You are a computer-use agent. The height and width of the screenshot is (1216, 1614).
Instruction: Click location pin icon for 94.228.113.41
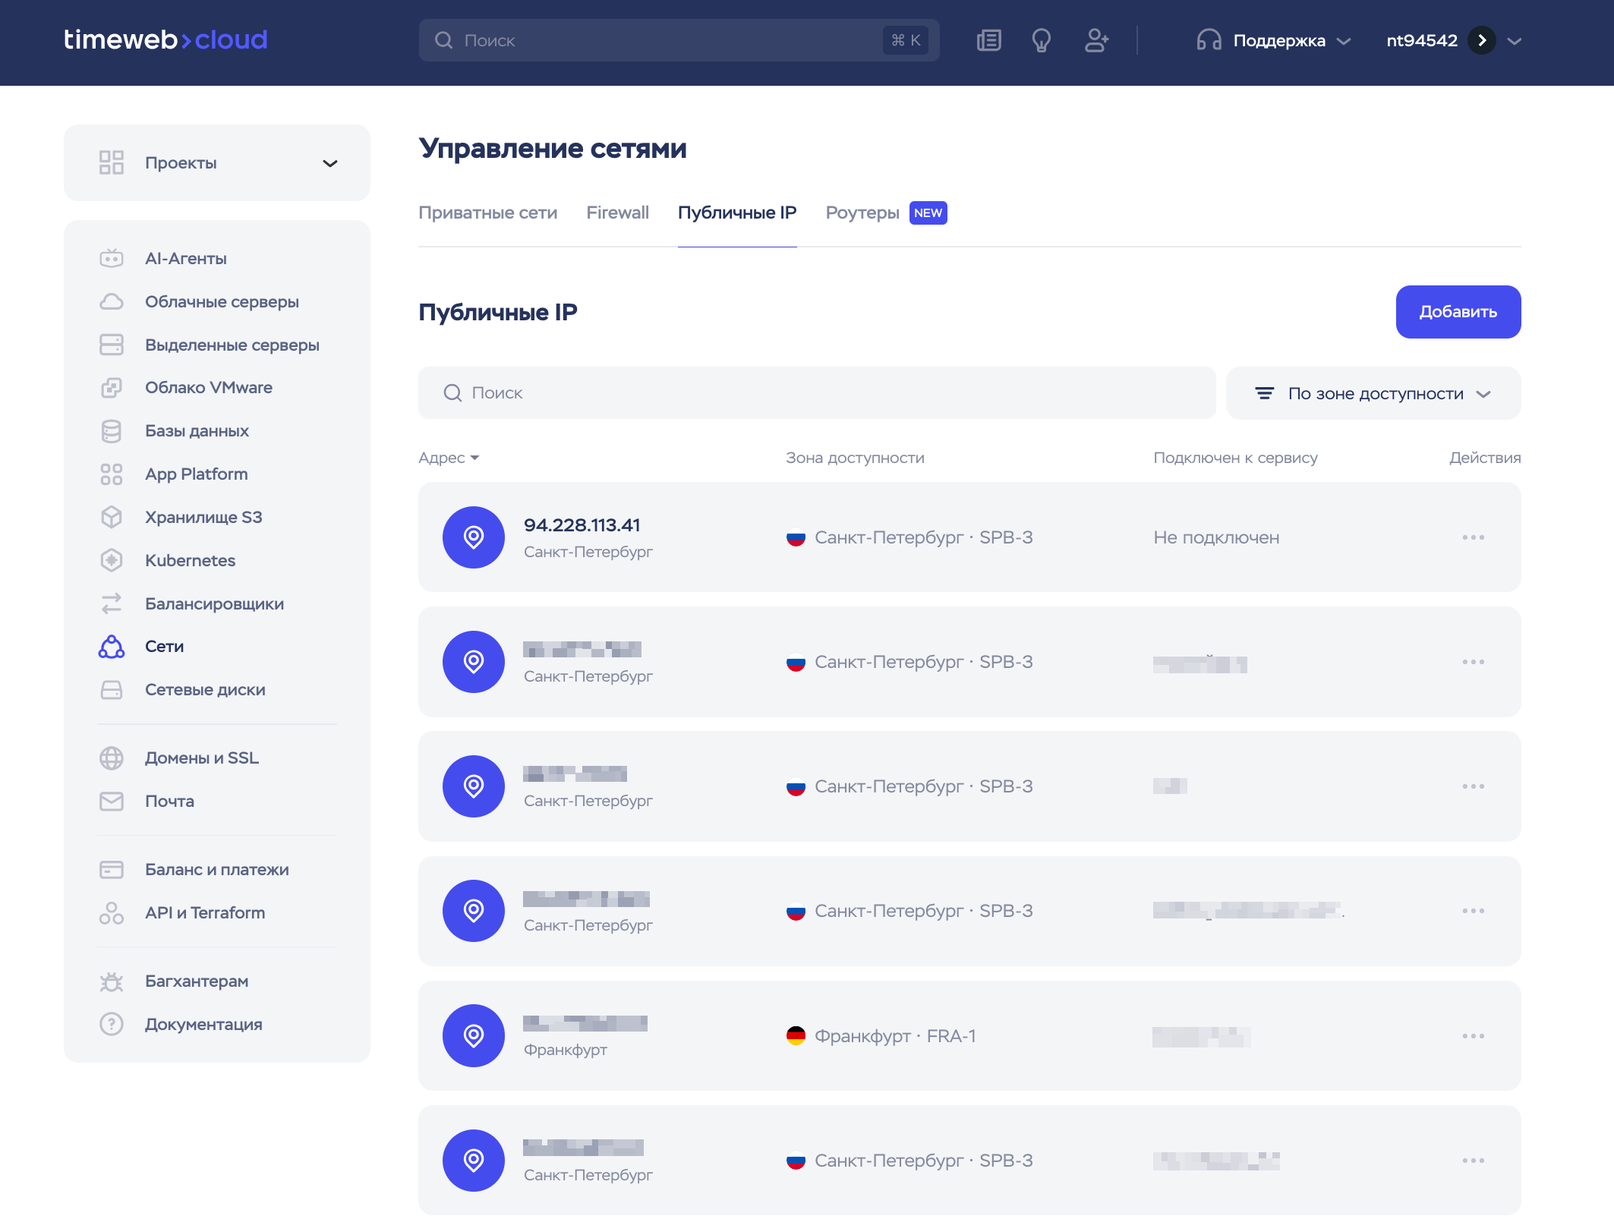pyautogui.click(x=473, y=537)
